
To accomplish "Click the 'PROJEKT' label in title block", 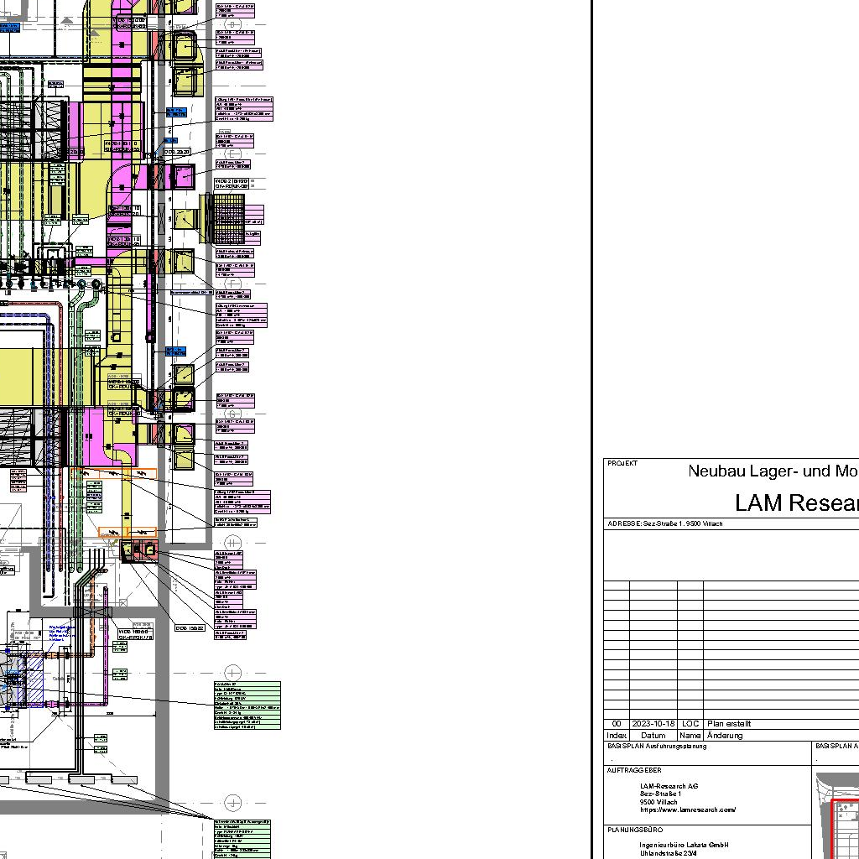I will pos(622,463).
